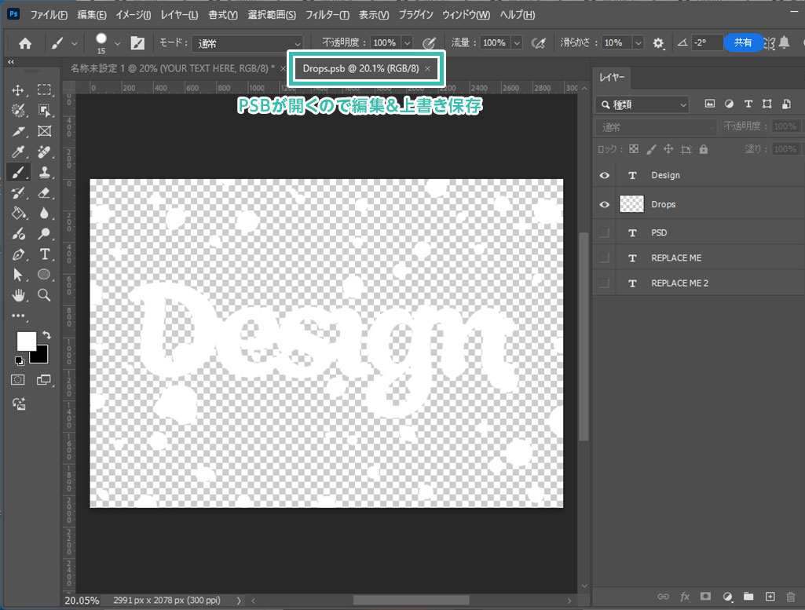
Task: Hide the Design text layer
Action: coord(604,175)
